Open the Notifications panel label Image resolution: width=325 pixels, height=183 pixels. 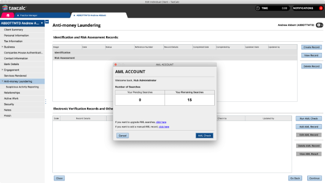point(303,8)
